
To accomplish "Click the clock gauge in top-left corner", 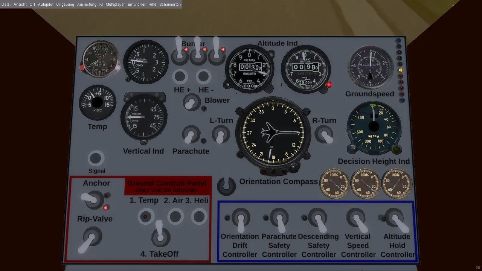I will 101,59.
